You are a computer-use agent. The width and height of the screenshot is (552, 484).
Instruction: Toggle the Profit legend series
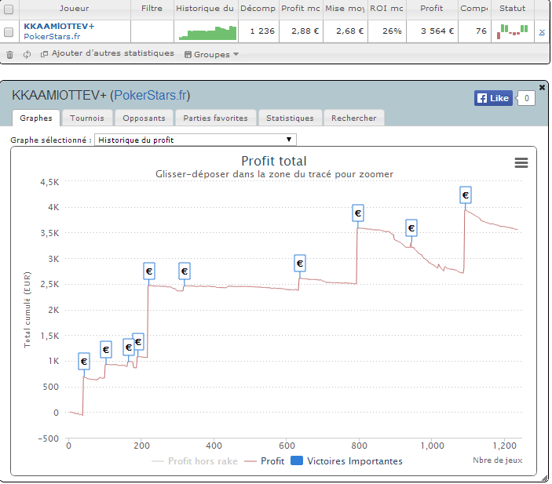(264, 461)
